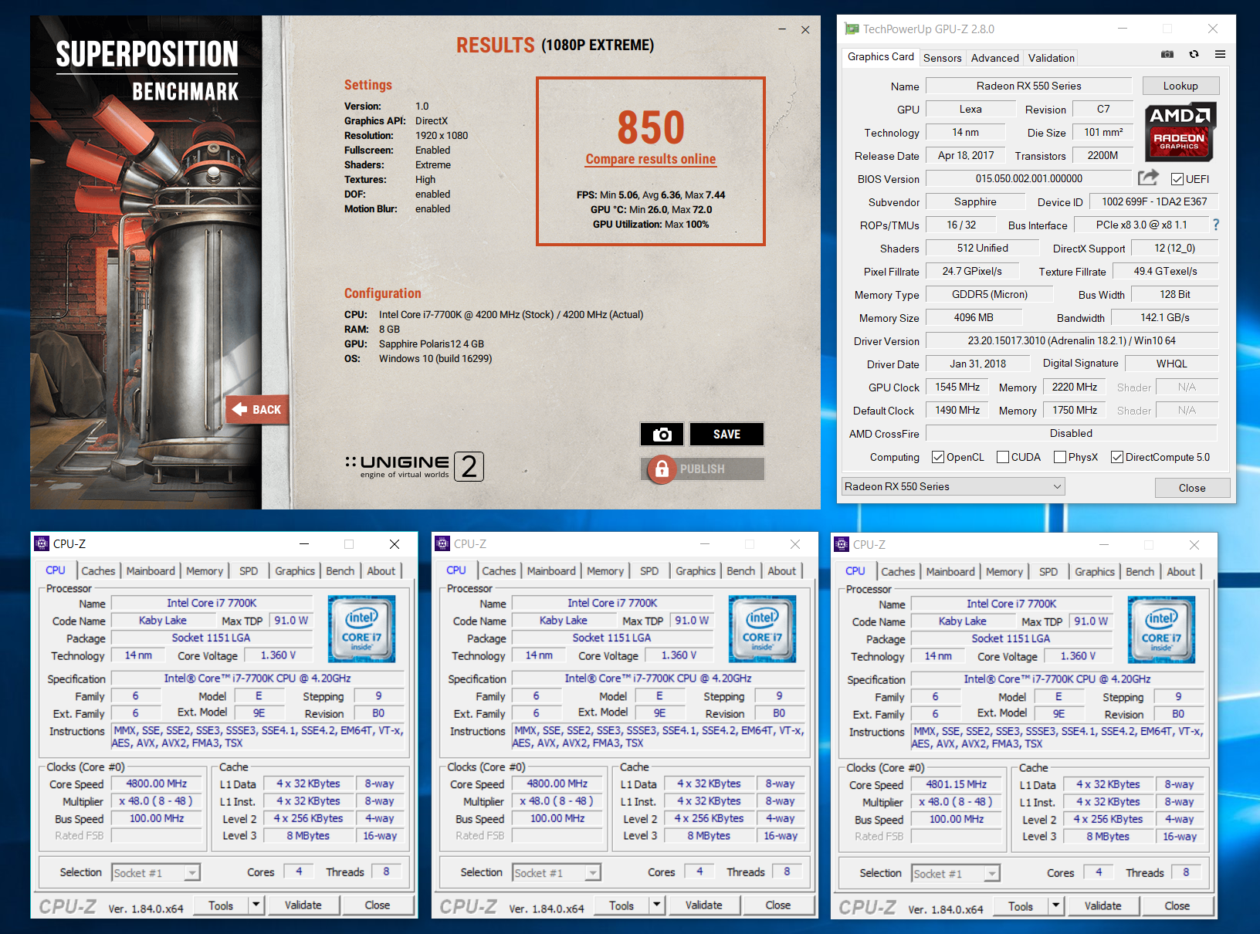The image size is (1260, 934).
Task: Click the AMD Radeon Graphics logo
Action: click(1180, 131)
